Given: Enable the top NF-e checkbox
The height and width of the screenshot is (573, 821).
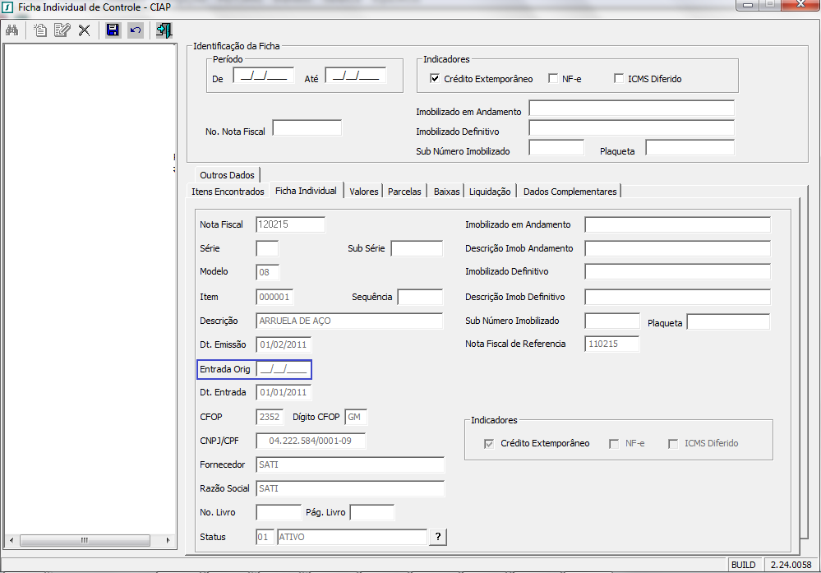Looking at the screenshot, I should [x=553, y=79].
